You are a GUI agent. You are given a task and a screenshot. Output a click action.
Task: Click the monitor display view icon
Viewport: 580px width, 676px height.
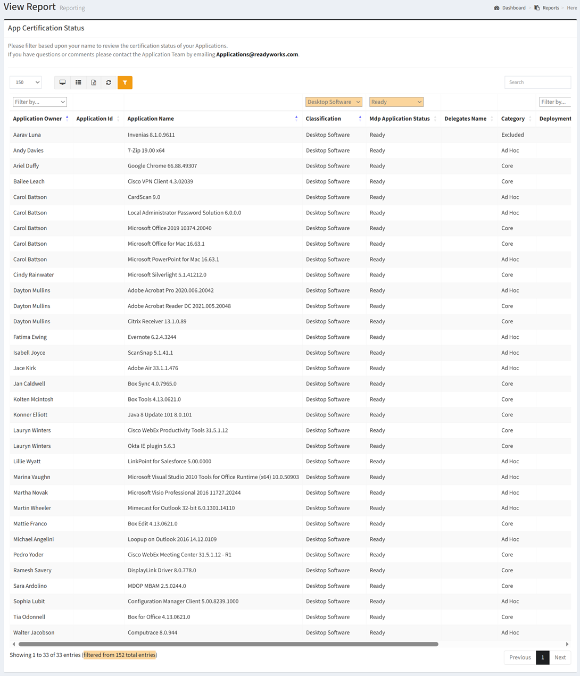pos(62,82)
